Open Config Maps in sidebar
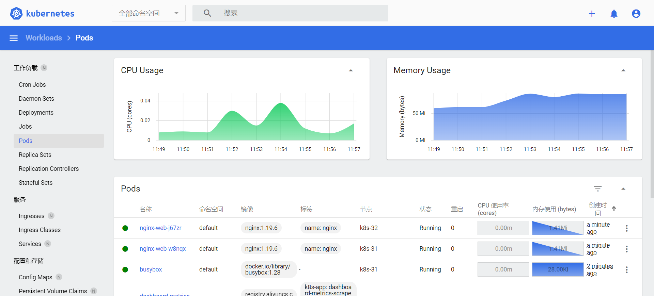 click(35, 277)
